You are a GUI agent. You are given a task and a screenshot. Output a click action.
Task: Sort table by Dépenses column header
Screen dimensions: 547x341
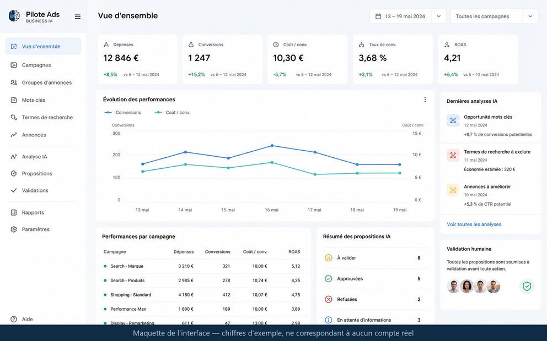(184, 251)
